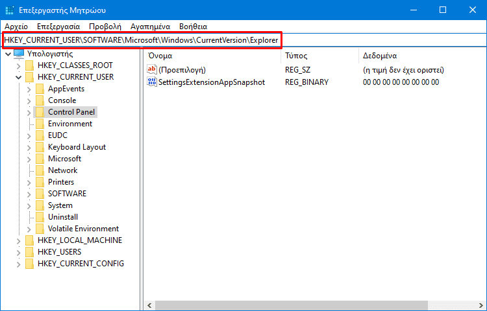Click the Network folder icon

tap(40, 170)
